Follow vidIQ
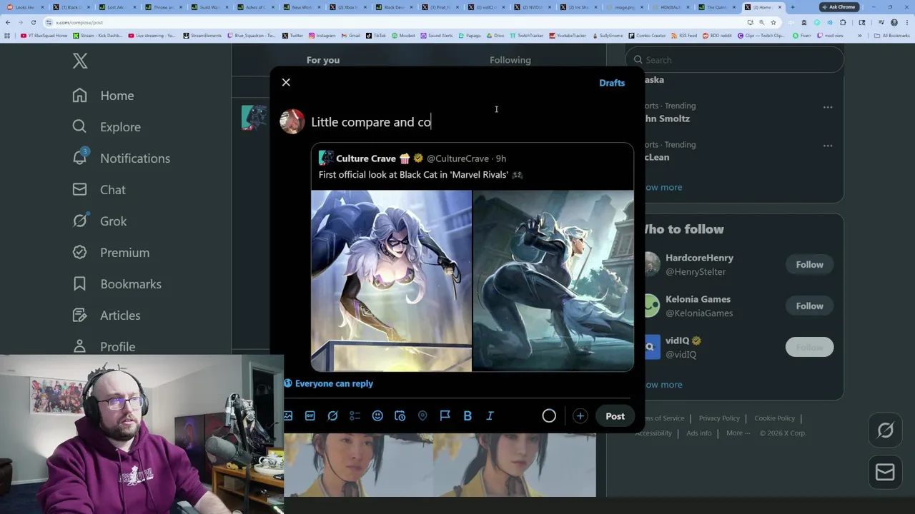The width and height of the screenshot is (915, 514). [809, 348]
